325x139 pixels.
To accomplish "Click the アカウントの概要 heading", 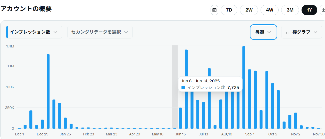I will [26, 9].
